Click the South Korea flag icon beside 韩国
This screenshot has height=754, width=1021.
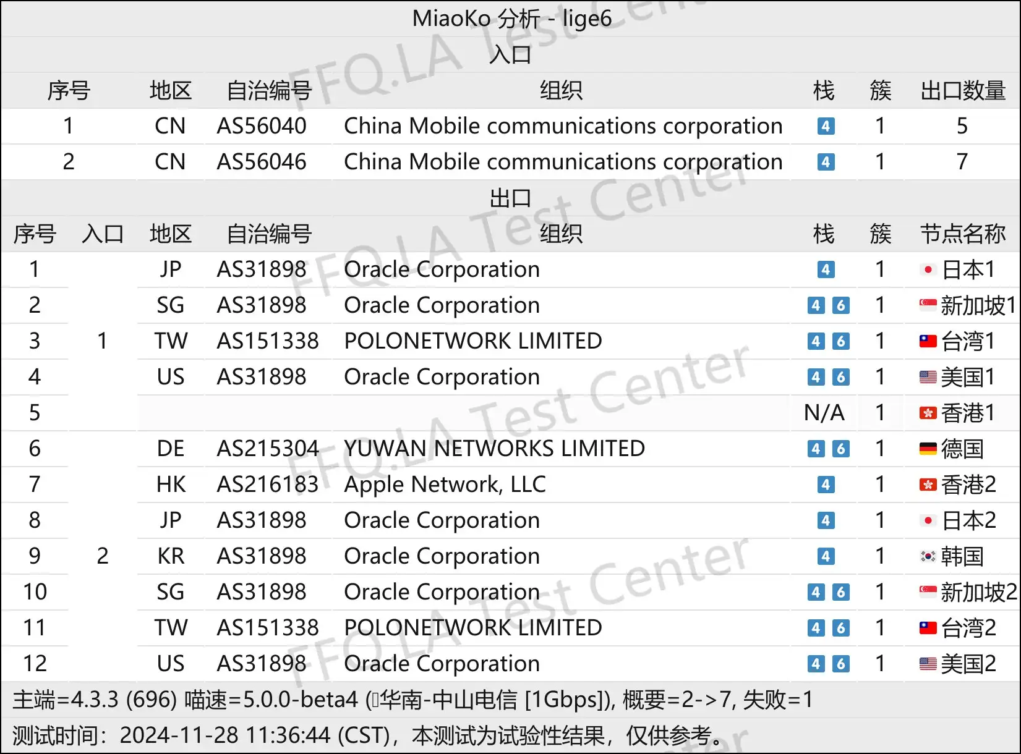[928, 556]
